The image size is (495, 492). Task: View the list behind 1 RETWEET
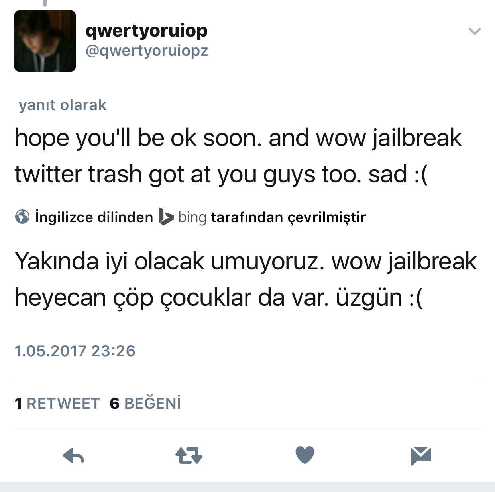pos(57,404)
